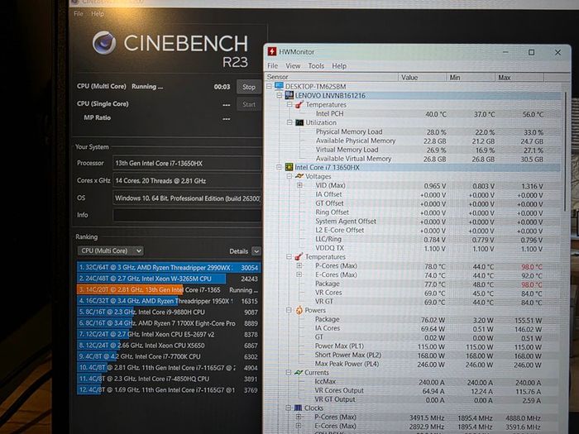The image size is (579, 434).
Task: Collapse the Lenovo Temperatures node
Action: pyautogui.click(x=289, y=105)
